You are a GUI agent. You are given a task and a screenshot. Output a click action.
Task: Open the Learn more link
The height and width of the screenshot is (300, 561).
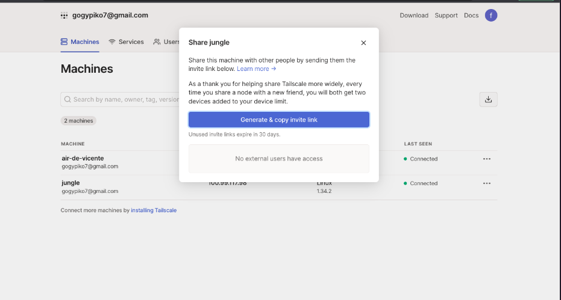(256, 69)
